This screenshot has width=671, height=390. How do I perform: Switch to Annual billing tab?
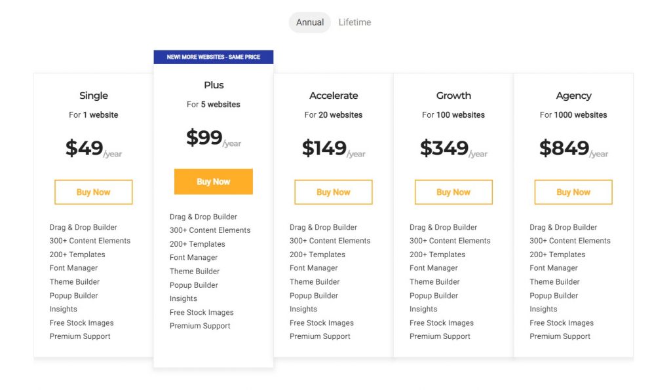coord(310,22)
